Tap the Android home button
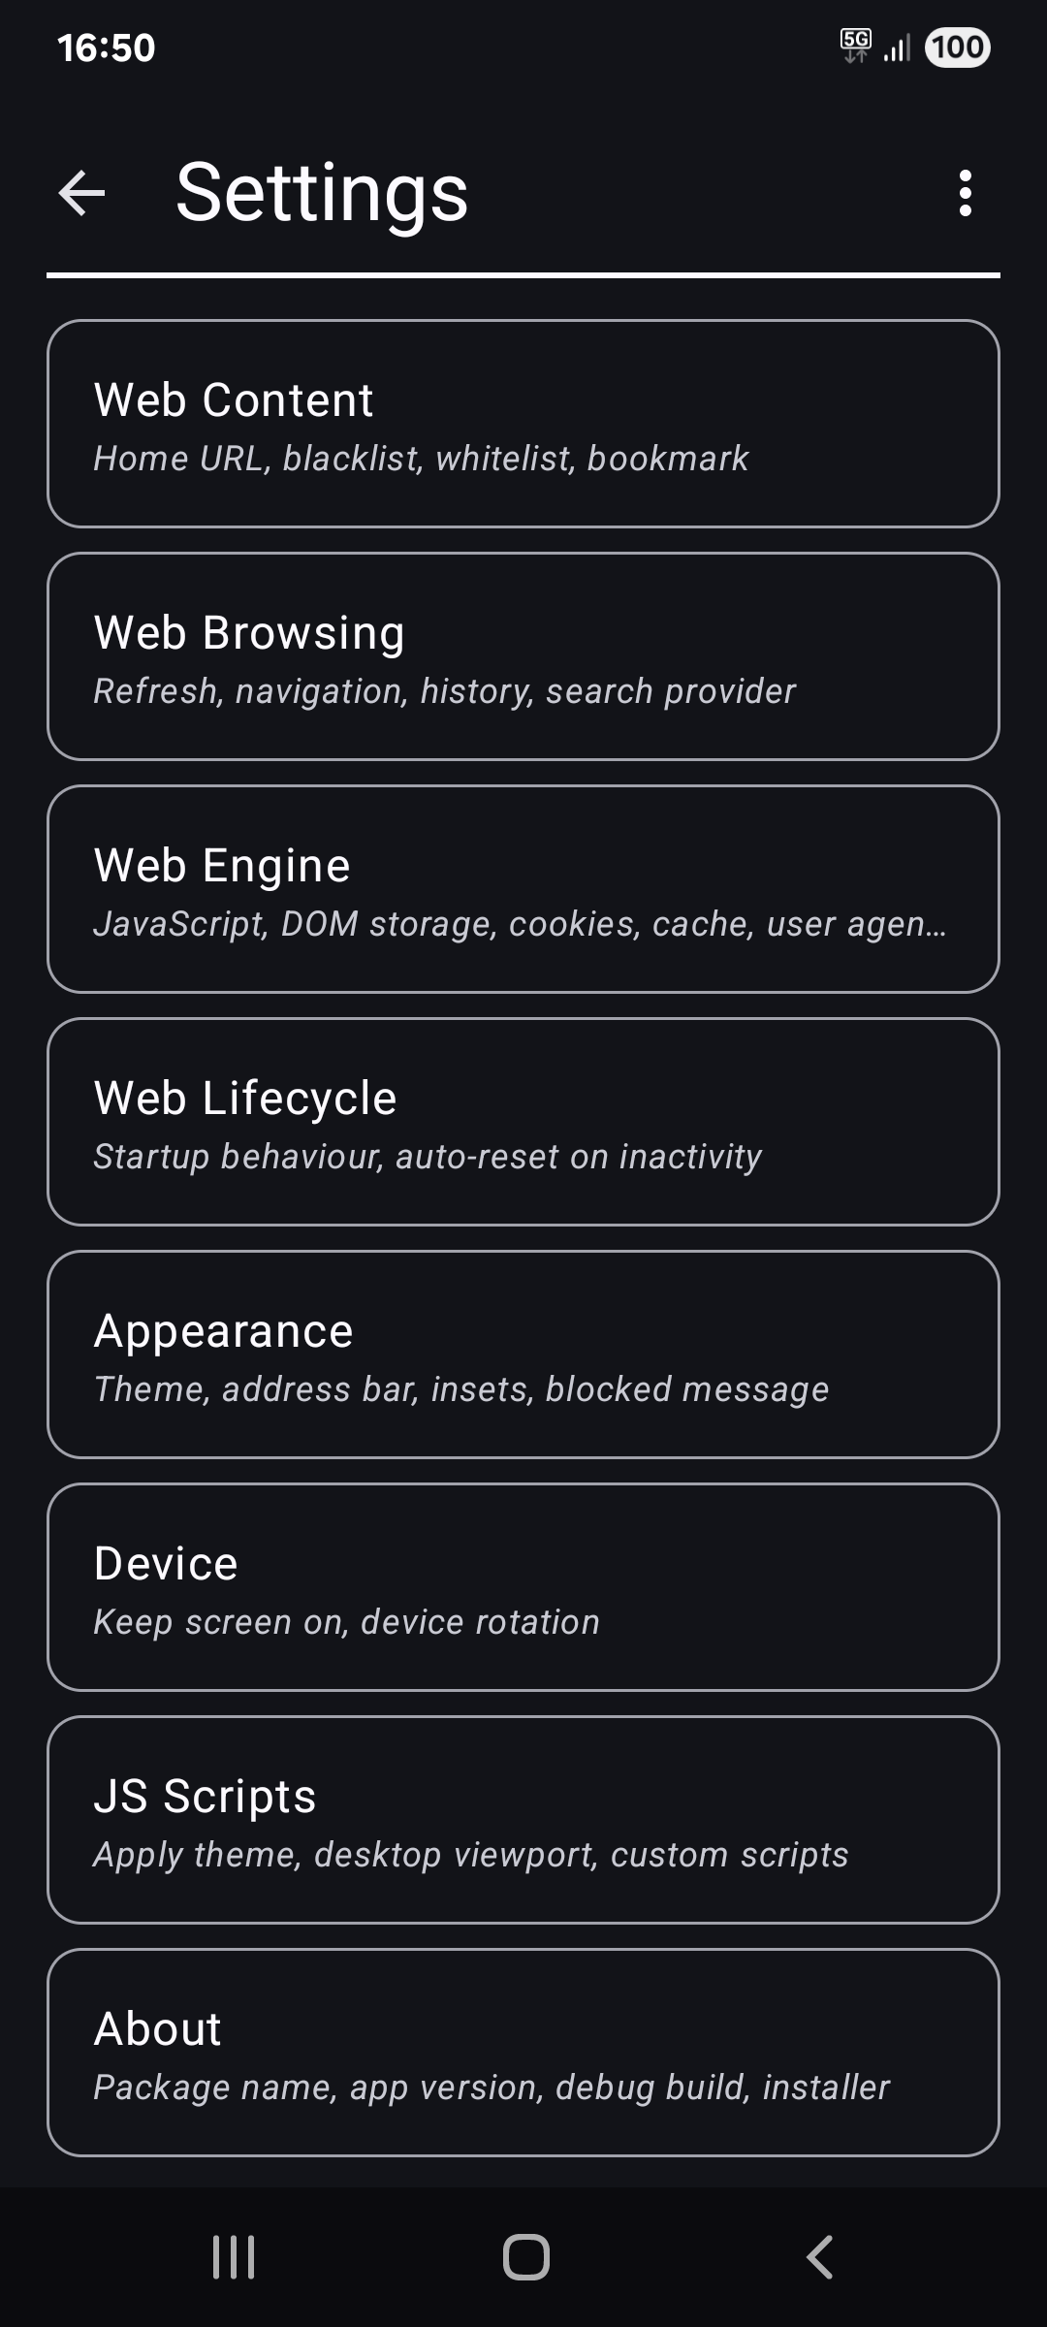The height and width of the screenshot is (2327, 1047). [526, 2257]
